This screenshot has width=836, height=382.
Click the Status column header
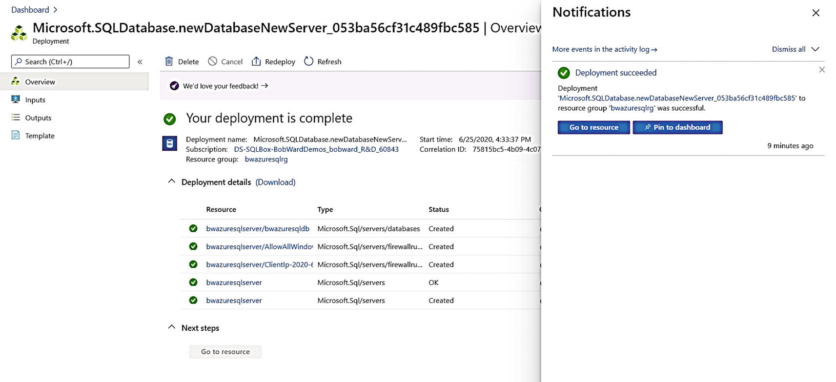(x=439, y=209)
